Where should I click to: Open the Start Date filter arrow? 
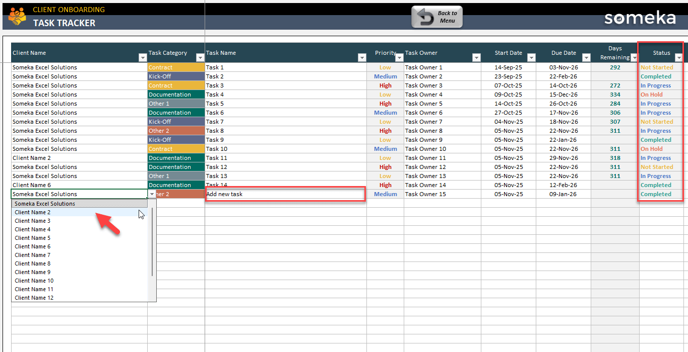click(531, 58)
